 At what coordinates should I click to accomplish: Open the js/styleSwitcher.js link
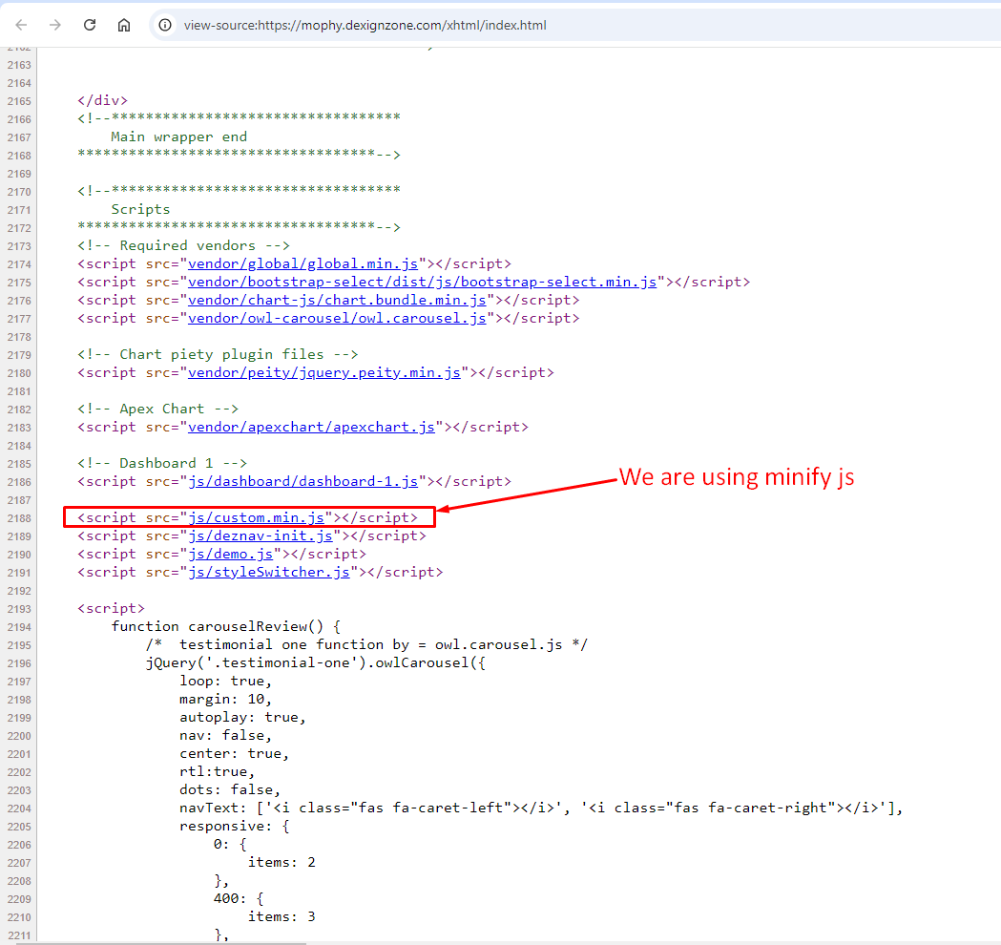click(269, 572)
